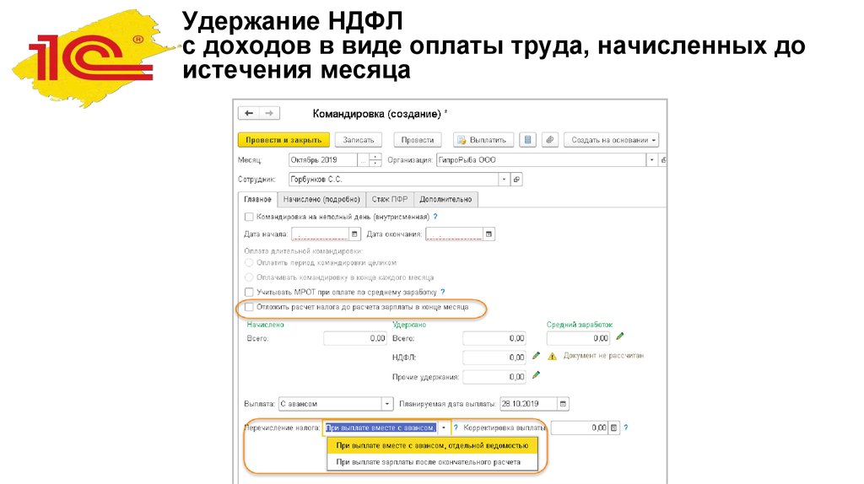Click the Провести button
This screenshot has width=864, height=484.
point(417,140)
